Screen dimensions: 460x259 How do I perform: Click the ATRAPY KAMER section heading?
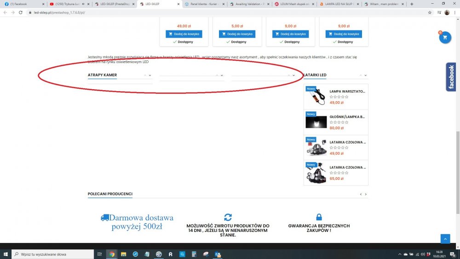(x=103, y=75)
